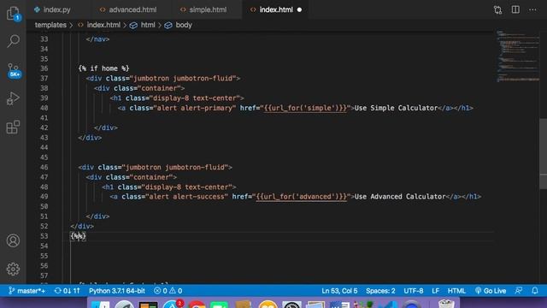
Task: Click 'alert alert-success' class string
Action: (186, 197)
